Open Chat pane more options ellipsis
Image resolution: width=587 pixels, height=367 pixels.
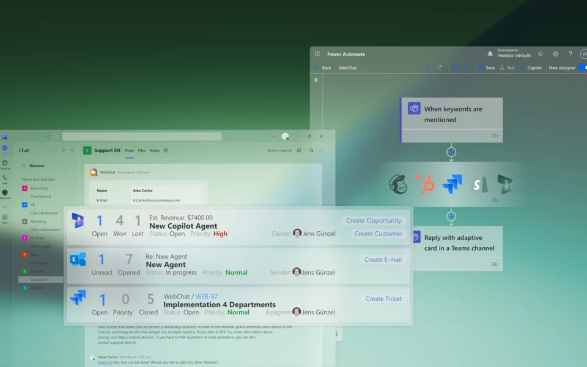pyautogui.click(x=56, y=150)
